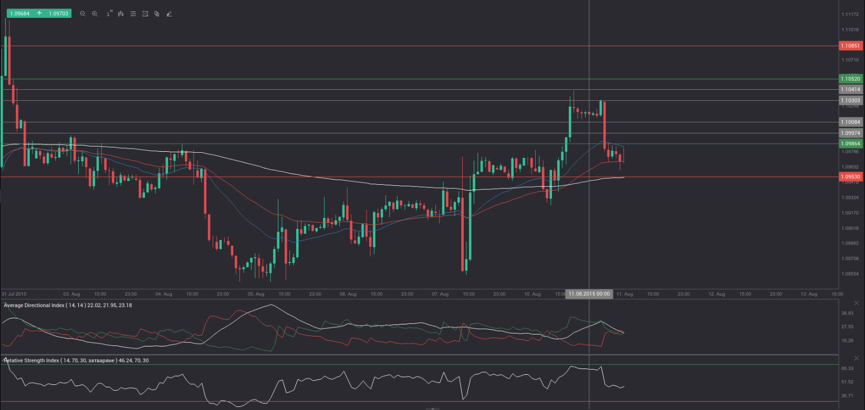Click the gray 1.10414 price level tag
Image resolution: width=865 pixels, height=410 pixels.
[x=850, y=90]
